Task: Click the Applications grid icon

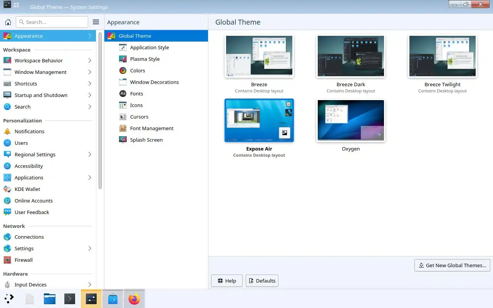Action: click(x=7, y=177)
